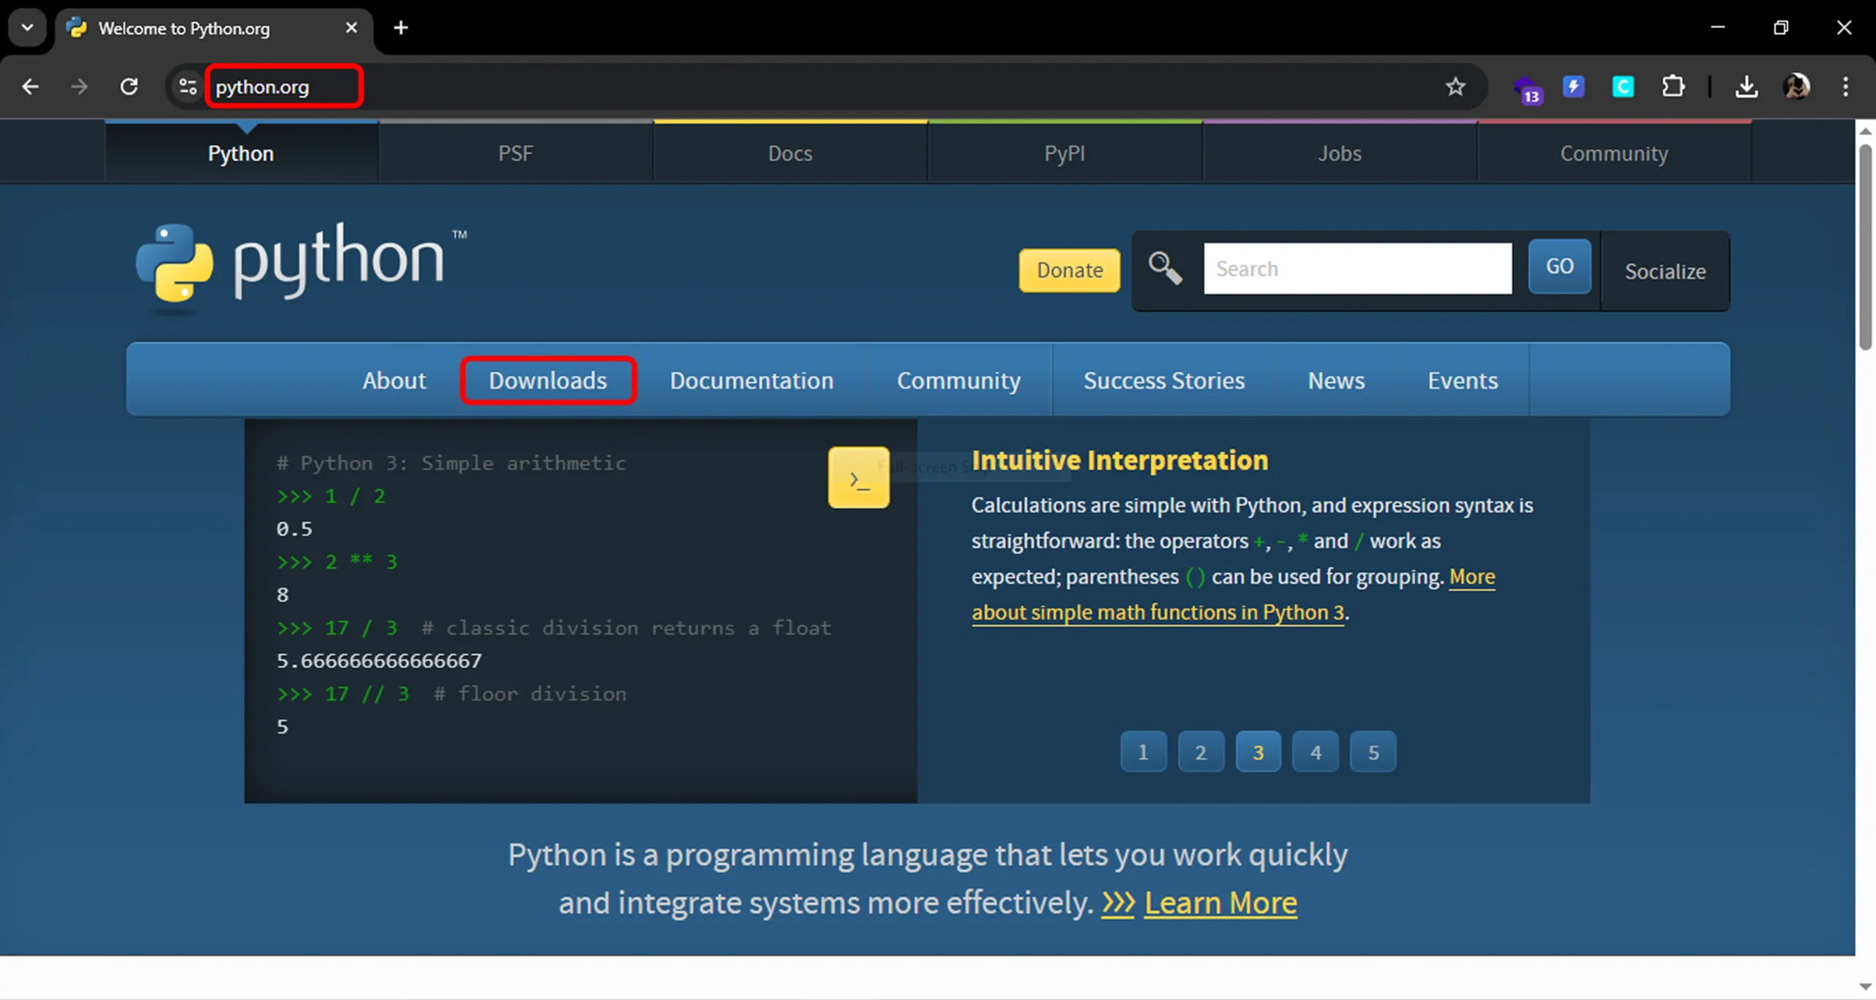
Task: Follow the simple math functions link
Action: point(1158,612)
